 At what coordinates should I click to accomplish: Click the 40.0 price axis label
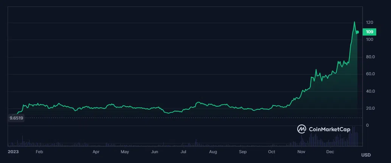371,91
